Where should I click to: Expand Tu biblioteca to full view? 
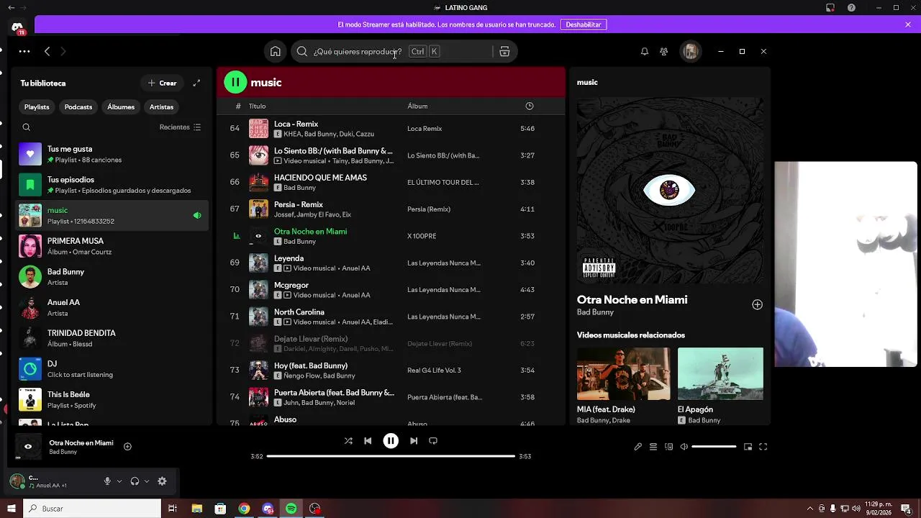click(196, 83)
